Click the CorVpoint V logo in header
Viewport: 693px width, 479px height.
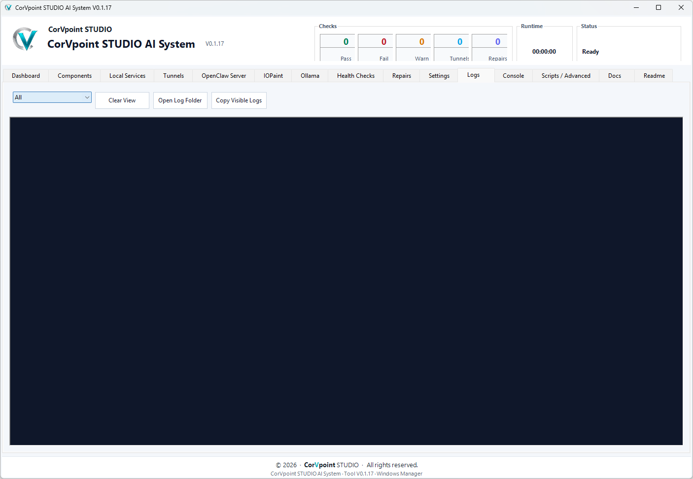[25, 39]
